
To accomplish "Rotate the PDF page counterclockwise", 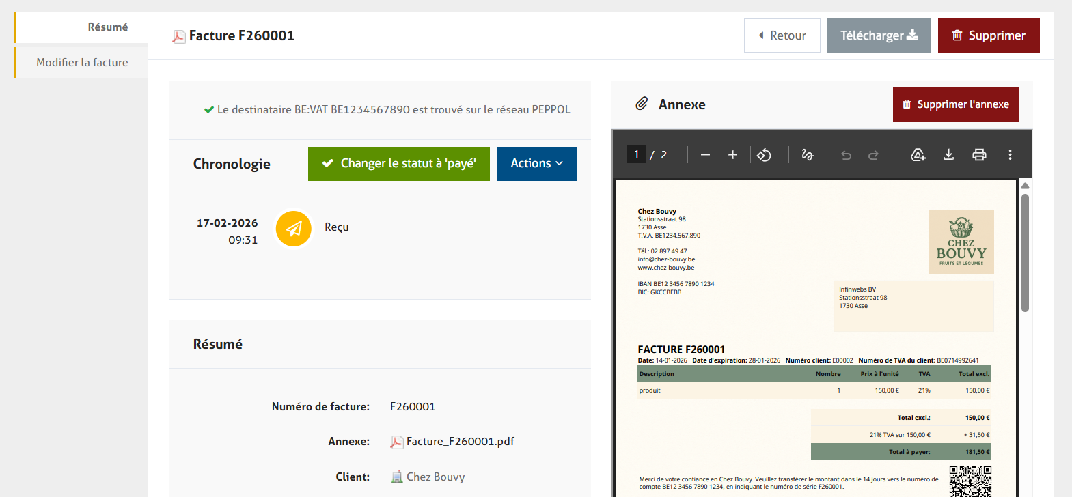I will pos(764,155).
